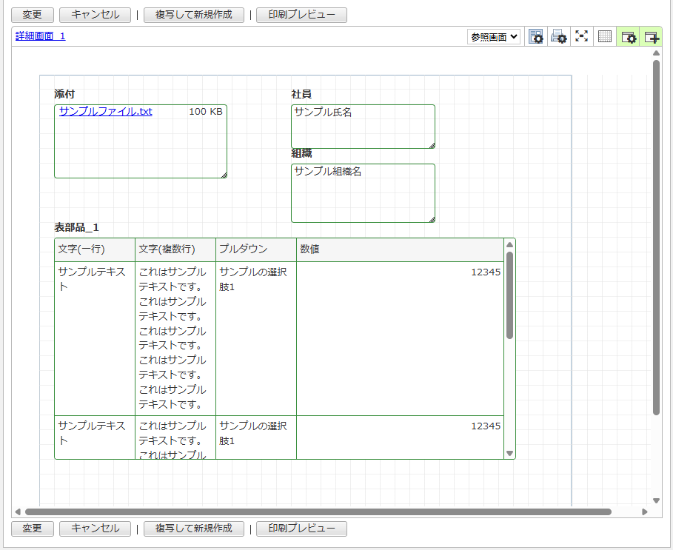Viewport: 673px width, 550px height.
Task: Switch to the 詳細画面_1 tab
Action: [x=41, y=36]
